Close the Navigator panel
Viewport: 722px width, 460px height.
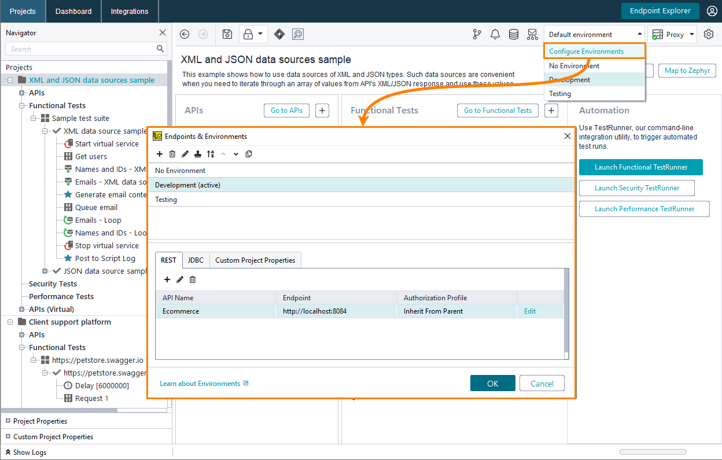pos(163,33)
